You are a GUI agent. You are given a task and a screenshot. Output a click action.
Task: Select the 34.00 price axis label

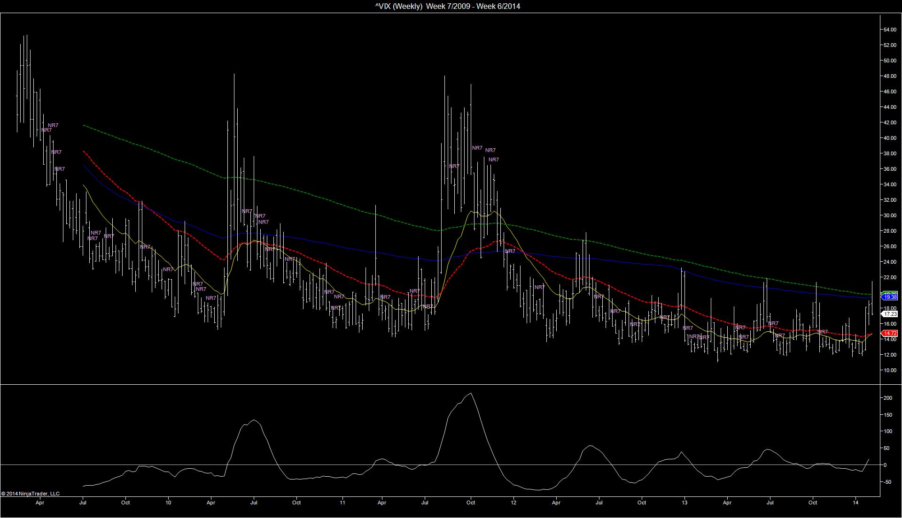click(x=890, y=184)
